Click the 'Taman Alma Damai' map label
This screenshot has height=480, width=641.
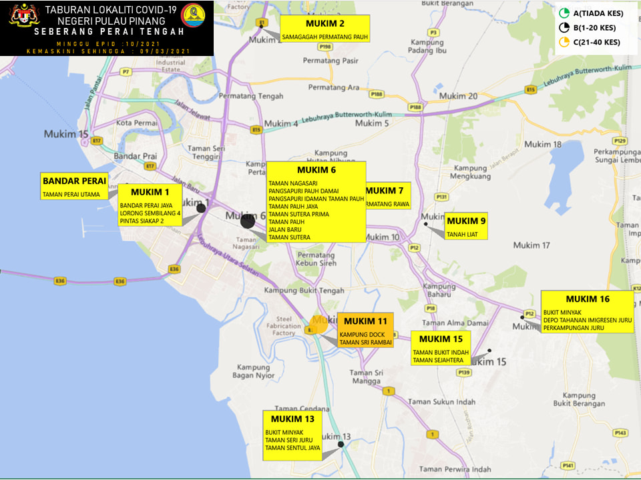pyautogui.click(x=455, y=323)
